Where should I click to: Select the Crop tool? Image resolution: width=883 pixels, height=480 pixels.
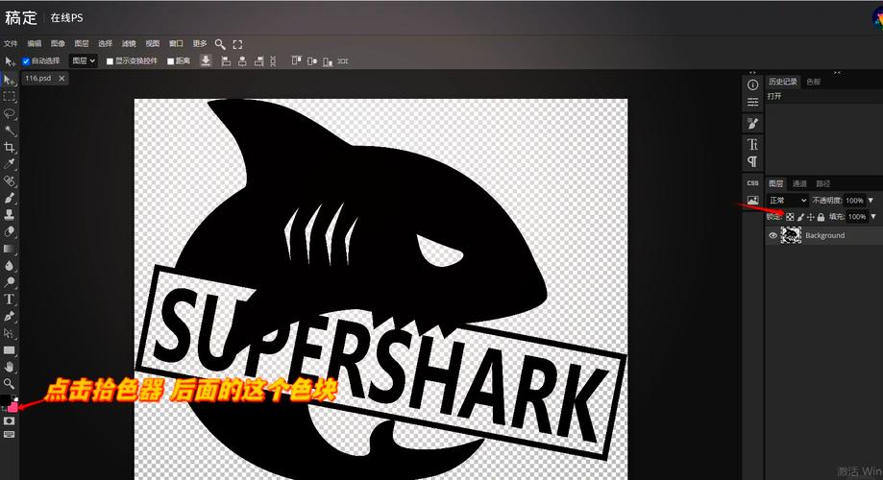pos(10,148)
